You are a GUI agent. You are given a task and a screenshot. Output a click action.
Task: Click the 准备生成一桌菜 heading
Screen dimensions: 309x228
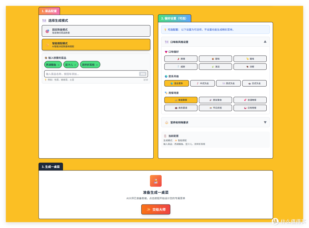tap(156, 192)
